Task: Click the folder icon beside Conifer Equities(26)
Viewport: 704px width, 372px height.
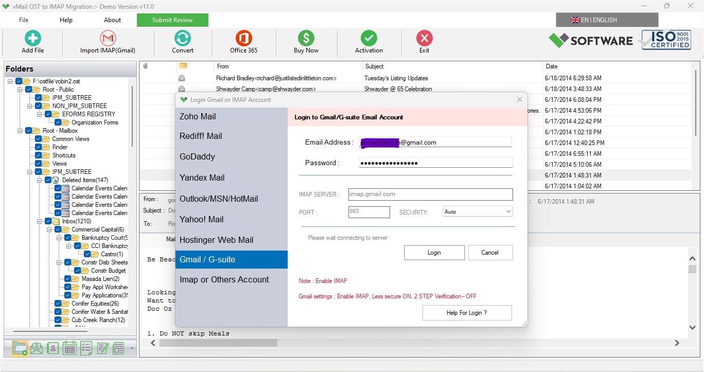Action: [65, 304]
